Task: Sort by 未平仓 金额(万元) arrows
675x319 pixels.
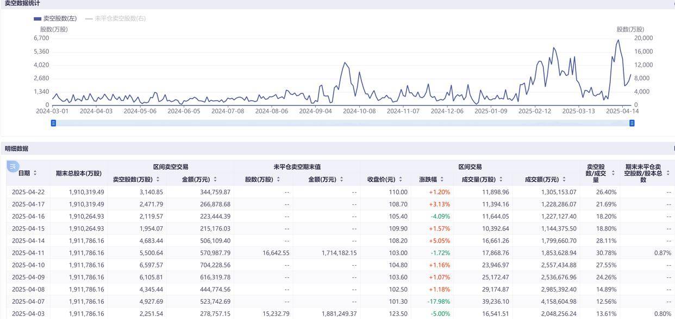Action: 341,180
